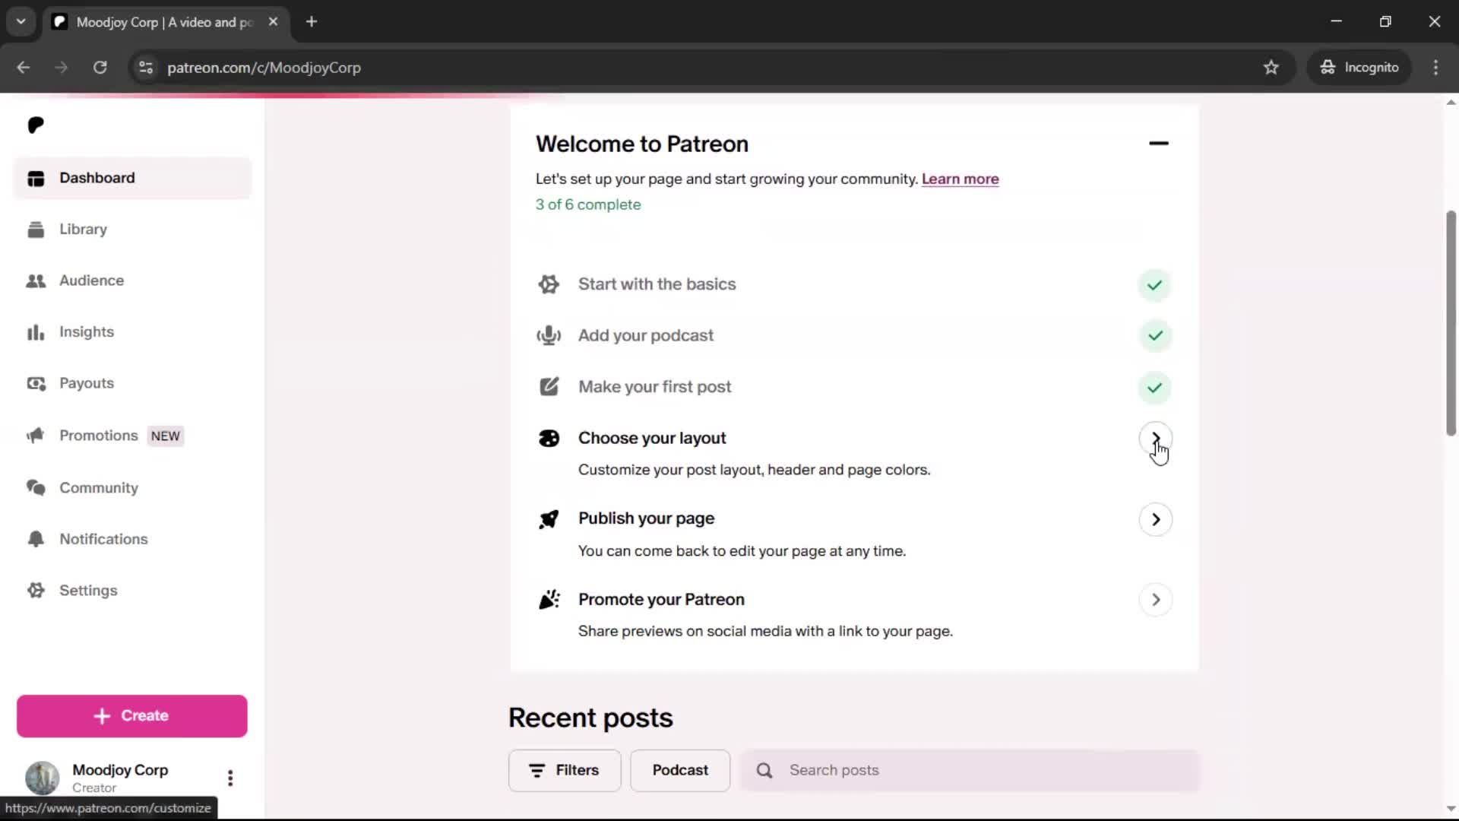Open the tab search dropdown arrow
Image resolution: width=1459 pixels, height=821 pixels.
(x=21, y=22)
